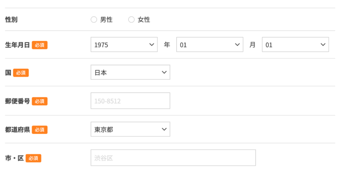Click the 必須 badge beside 都道府県
Image resolution: width=342 pixels, height=179 pixels.
point(40,130)
